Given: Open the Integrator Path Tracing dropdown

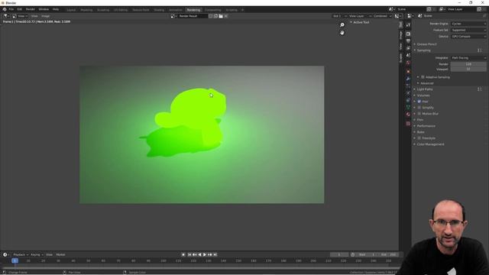Looking at the screenshot, I should point(468,58).
